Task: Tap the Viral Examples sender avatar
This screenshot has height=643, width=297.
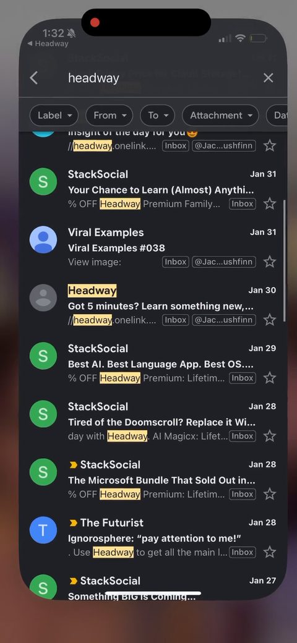Action: point(43,239)
